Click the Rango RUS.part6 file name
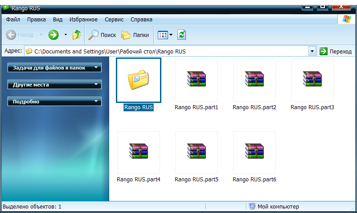The width and height of the screenshot is (357, 213). point(254,179)
